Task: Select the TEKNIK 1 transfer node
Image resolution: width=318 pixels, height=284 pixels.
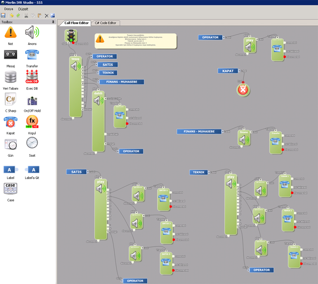Action: [x=285, y=185]
